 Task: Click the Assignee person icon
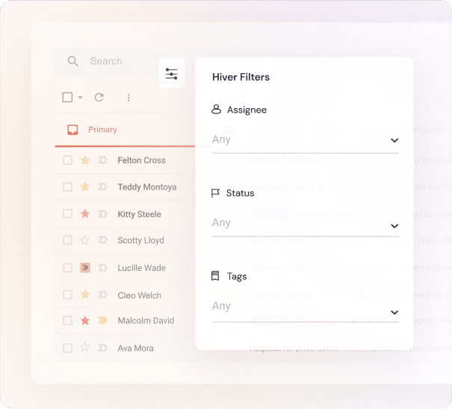(x=216, y=110)
